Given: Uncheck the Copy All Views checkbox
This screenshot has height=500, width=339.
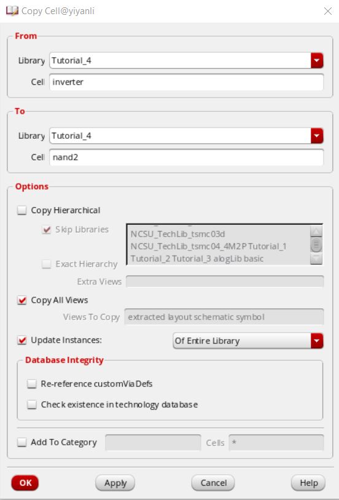Looking at the screenshot, I should tap(22, 300).
